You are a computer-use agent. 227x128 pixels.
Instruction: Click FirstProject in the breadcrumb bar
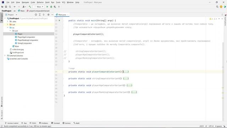6,11
